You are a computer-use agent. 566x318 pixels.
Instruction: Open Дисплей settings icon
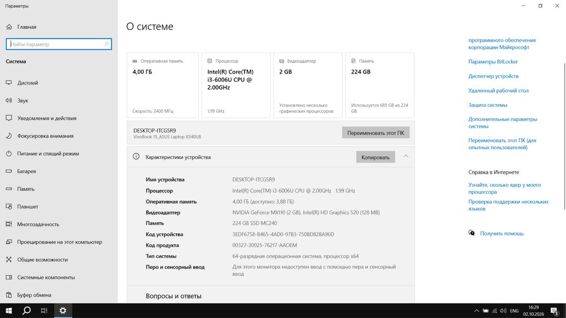pos(9,83)
